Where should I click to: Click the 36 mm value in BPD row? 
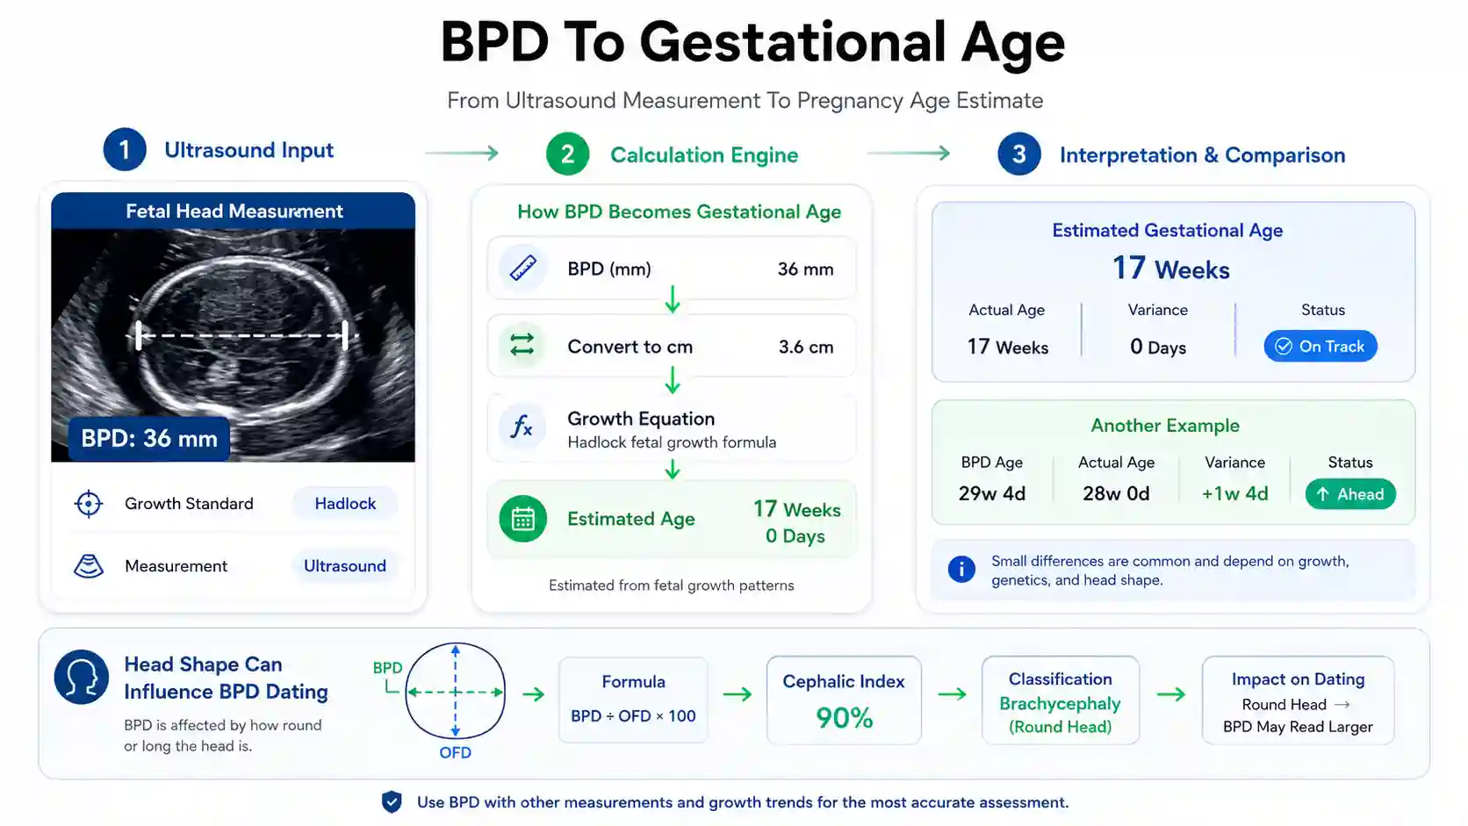[805, 269]
